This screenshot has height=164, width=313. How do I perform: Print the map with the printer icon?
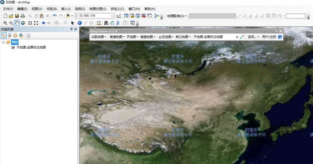click(23, 16)
